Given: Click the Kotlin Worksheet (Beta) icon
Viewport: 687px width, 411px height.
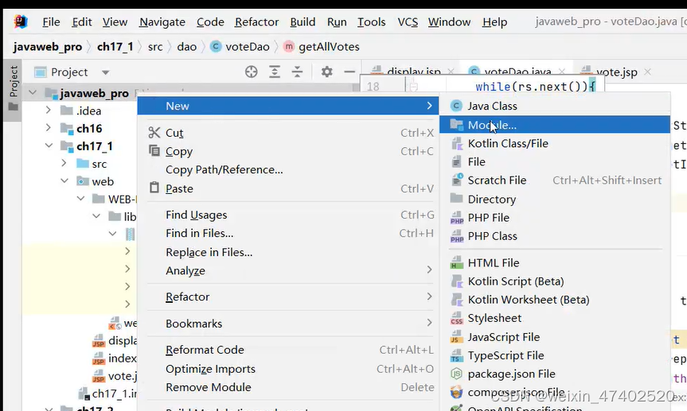Looking at the screenshot, I should click(456, 300).
